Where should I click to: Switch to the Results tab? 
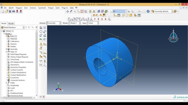click(x=11, y=24)
